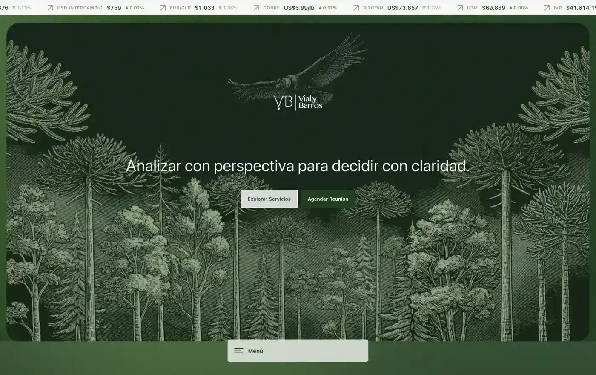This screenshot has height=375, width=596.
Task: Click the headline Analizar con perspectiva para decidir
Action: [298, 166]
